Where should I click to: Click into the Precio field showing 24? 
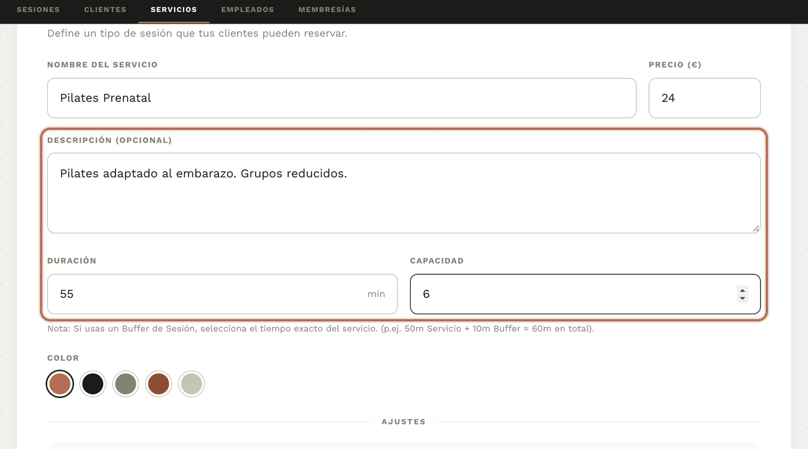tap(704, 98)
